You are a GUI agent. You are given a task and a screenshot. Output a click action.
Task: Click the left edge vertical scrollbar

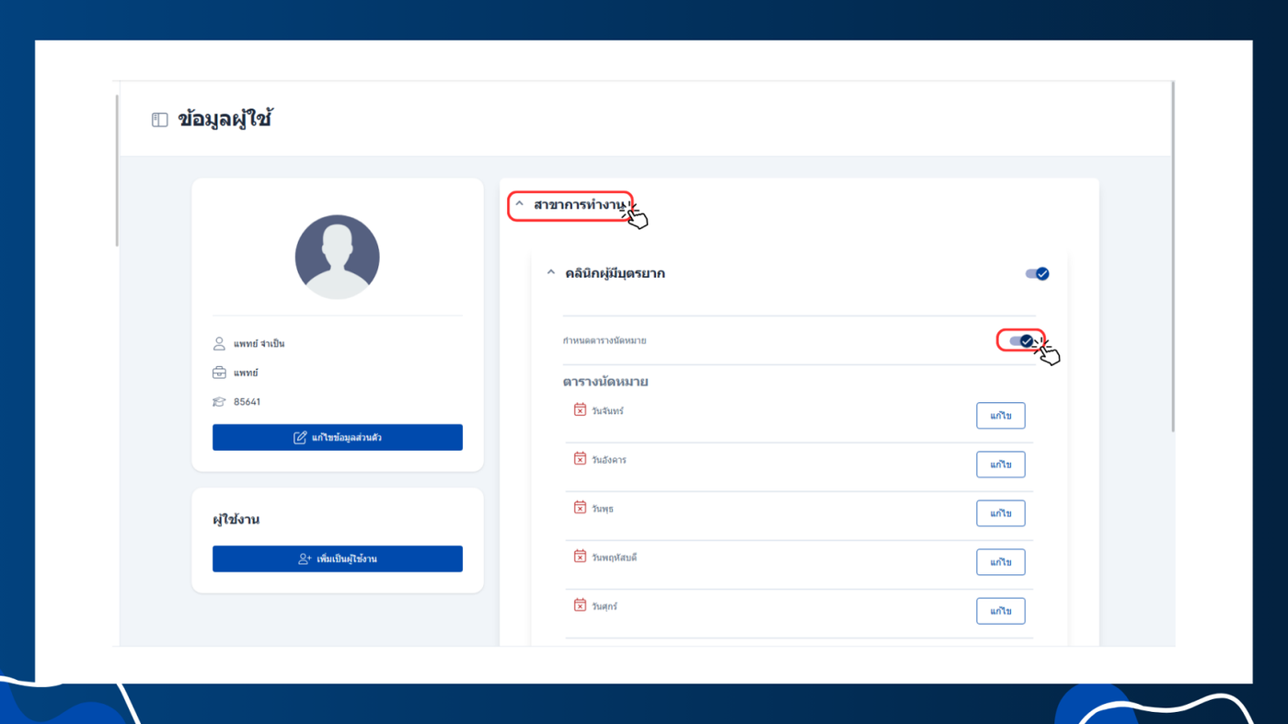[117, 170]
